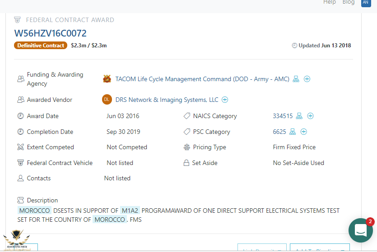Viewport: 377px width, 252px height.
Task: Open contract W56HZV16C0072 title link
Action: (x=51, y=33)
